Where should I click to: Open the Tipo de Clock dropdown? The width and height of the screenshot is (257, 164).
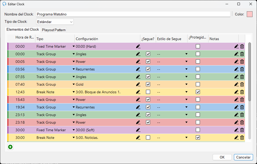[x=55, y=22]
